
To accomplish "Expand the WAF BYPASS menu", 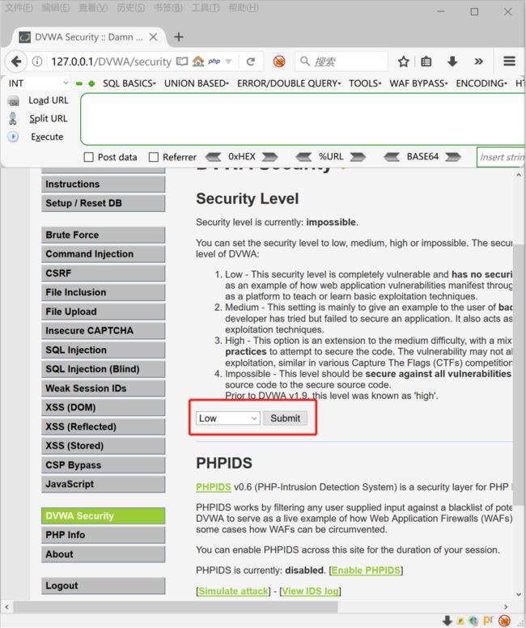I will click(x=418, y=83).
